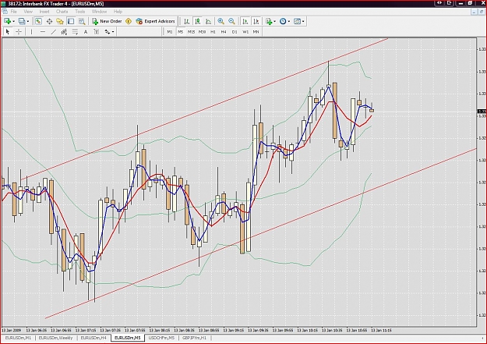Viewport: 487px width, 344px height.
Task: Open the Profiles icon
Action: 22,21
